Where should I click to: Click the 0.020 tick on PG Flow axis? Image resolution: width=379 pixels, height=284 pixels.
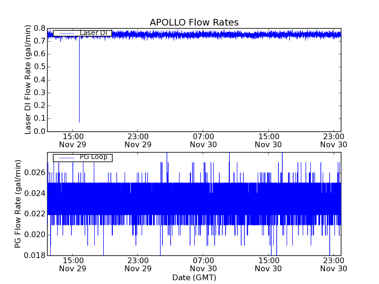pyautogui.click(x=35, y=235)
